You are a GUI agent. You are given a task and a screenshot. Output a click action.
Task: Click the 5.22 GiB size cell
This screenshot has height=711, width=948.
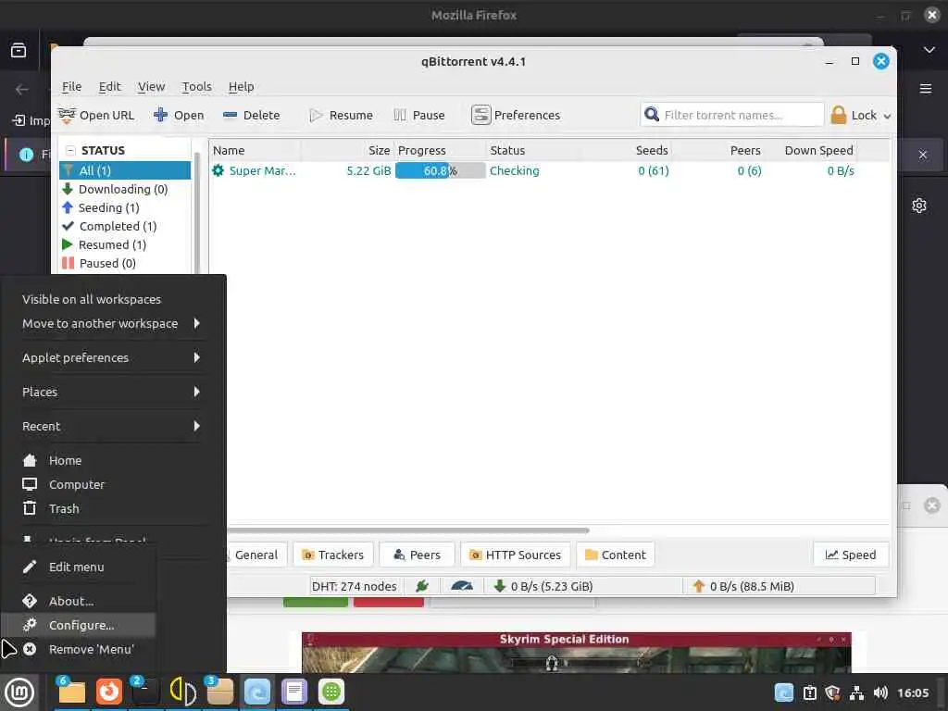tap(368, 171)
